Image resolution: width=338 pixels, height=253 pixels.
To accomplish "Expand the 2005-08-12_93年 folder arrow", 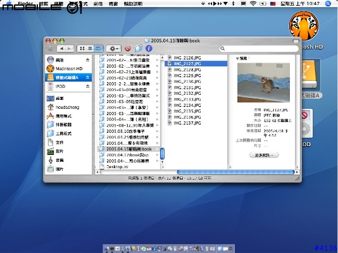I will pyautogui.click(x=158, y=125).
